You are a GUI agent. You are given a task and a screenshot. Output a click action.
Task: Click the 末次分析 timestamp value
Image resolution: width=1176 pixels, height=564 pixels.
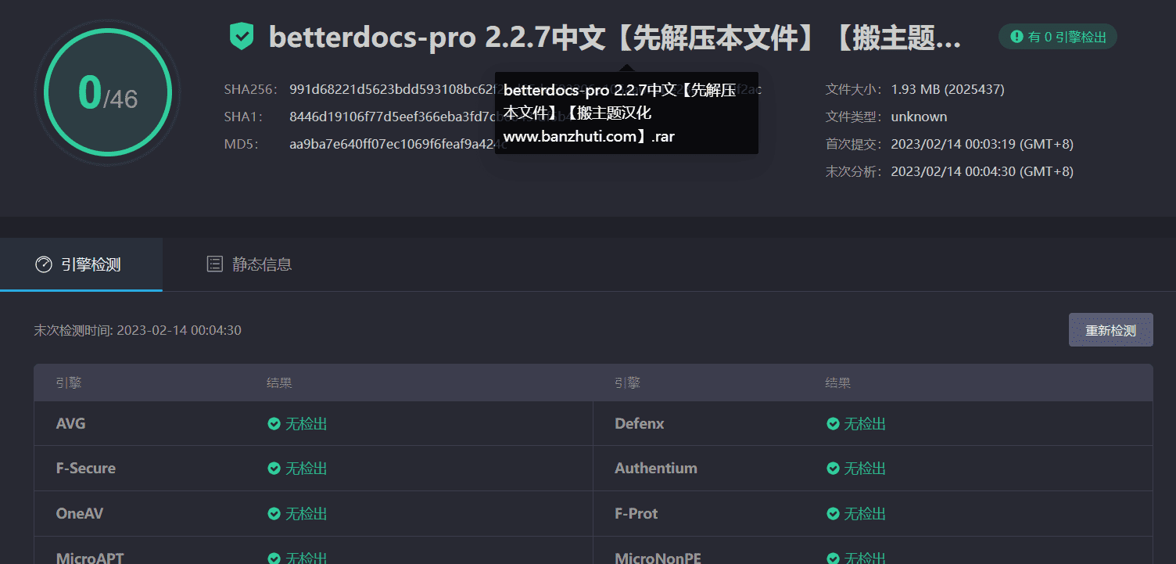(982, 171)
